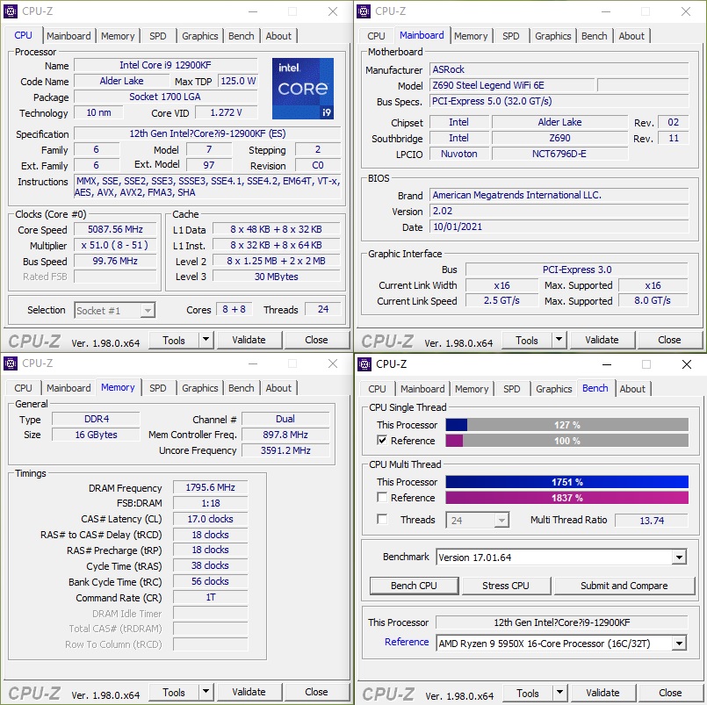Click CPU-Z app icon in Memory window title bar

(x=10, y=363)
